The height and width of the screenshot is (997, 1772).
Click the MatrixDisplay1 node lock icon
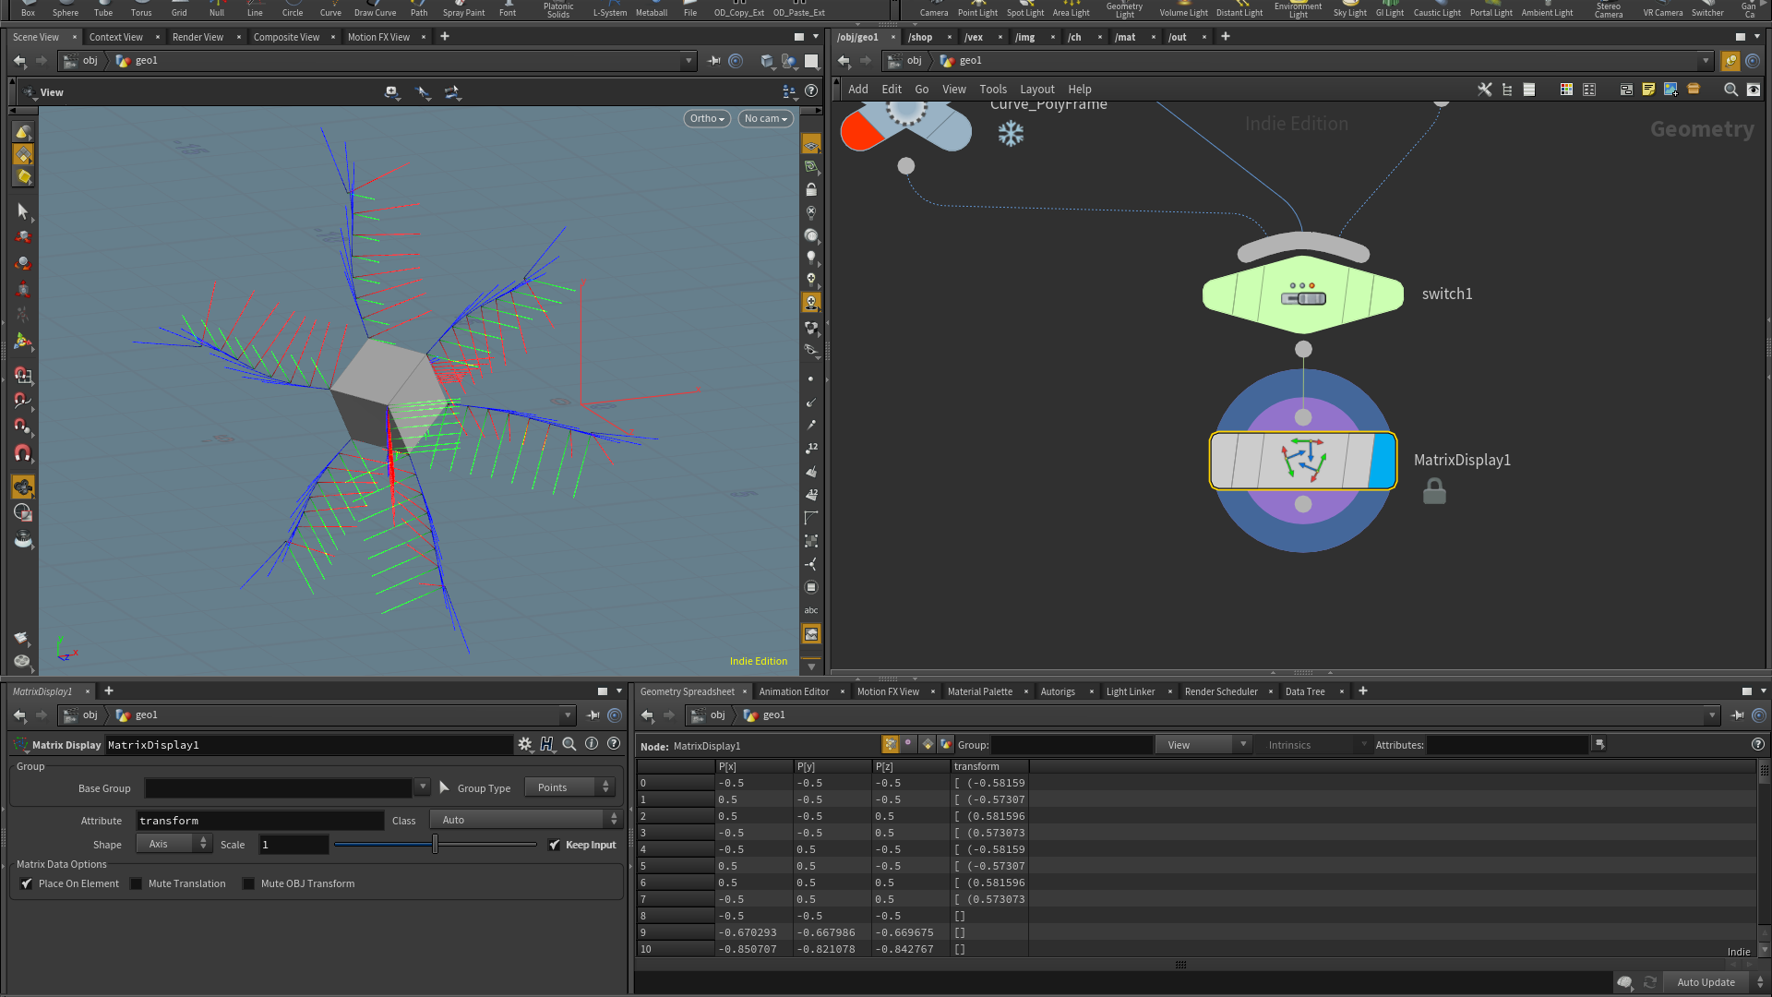(1434, 491)
